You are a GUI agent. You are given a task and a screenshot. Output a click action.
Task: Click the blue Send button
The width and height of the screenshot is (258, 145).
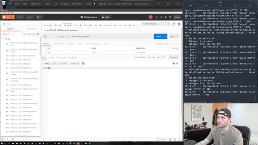pos(158,37)
